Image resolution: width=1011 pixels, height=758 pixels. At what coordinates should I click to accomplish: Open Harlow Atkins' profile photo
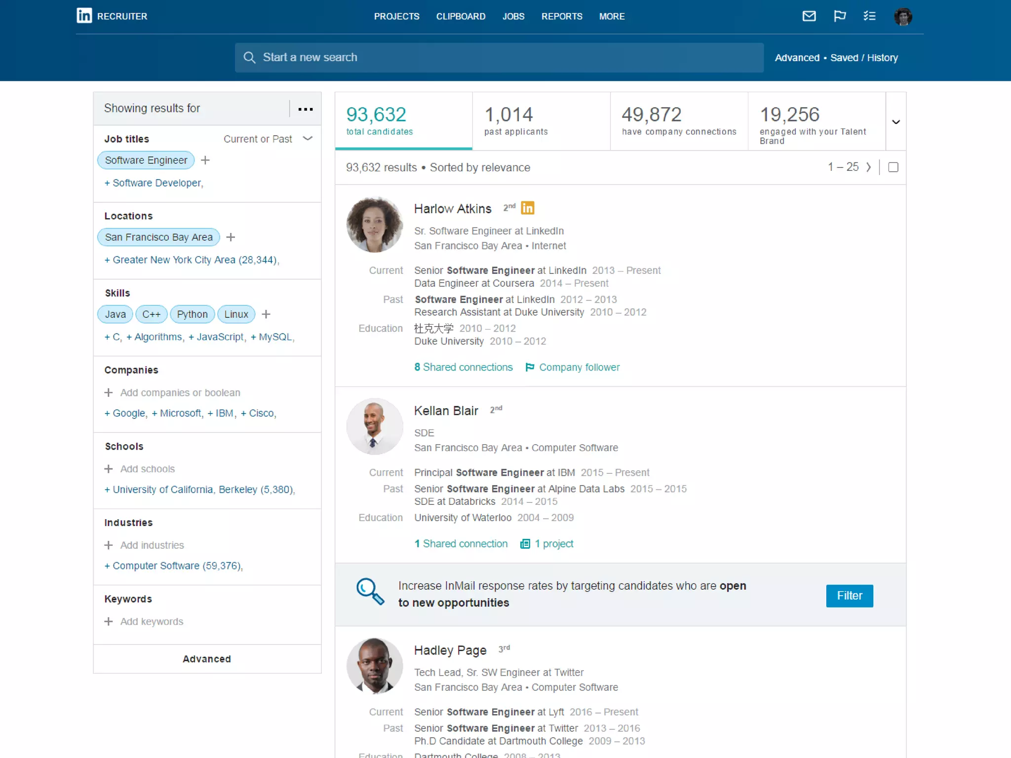point(375,225)
